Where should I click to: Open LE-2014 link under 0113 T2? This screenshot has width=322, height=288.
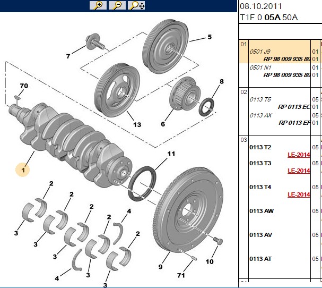pos(299,155)
